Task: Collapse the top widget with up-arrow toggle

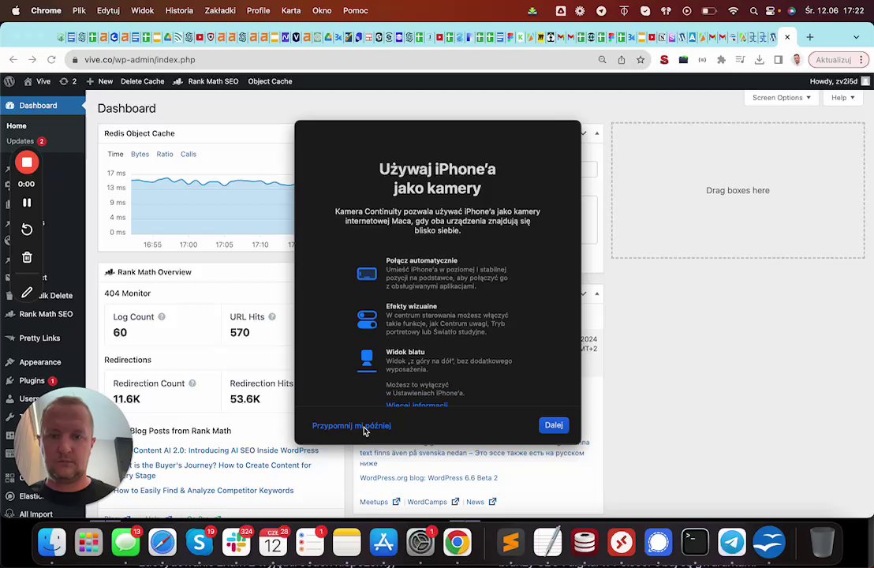Action: pyautogui.click(x=597, y=133)
